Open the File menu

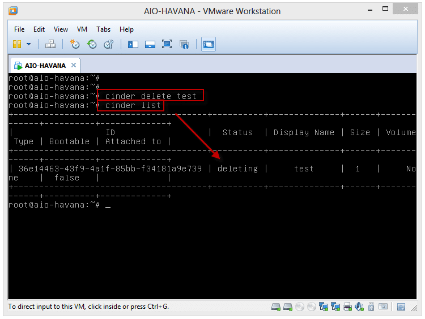pos(19,29)
